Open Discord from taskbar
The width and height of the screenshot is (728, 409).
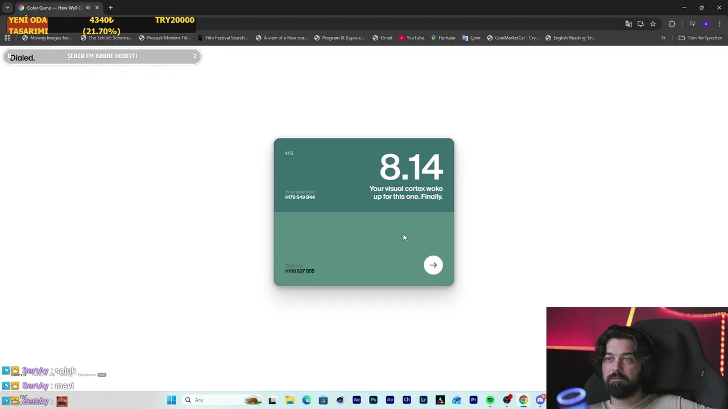tap(540, 400)
